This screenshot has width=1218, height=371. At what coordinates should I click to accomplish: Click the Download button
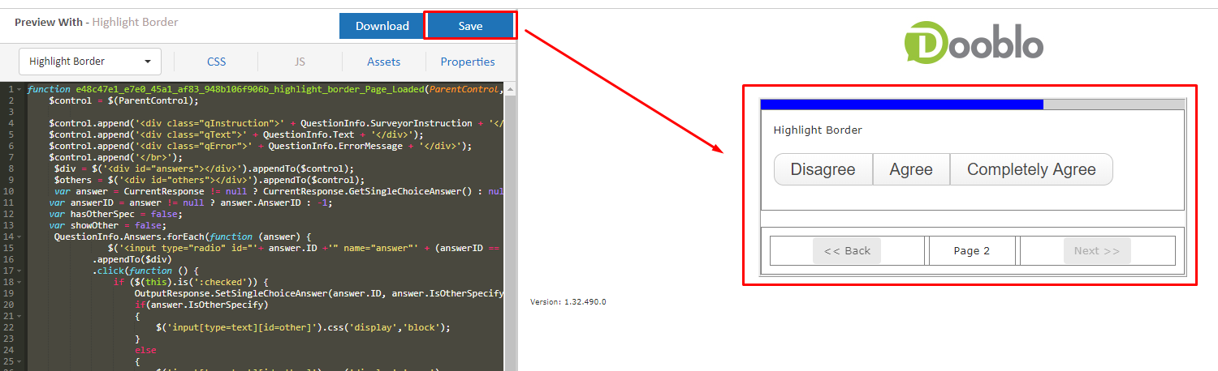click(382, 26)
